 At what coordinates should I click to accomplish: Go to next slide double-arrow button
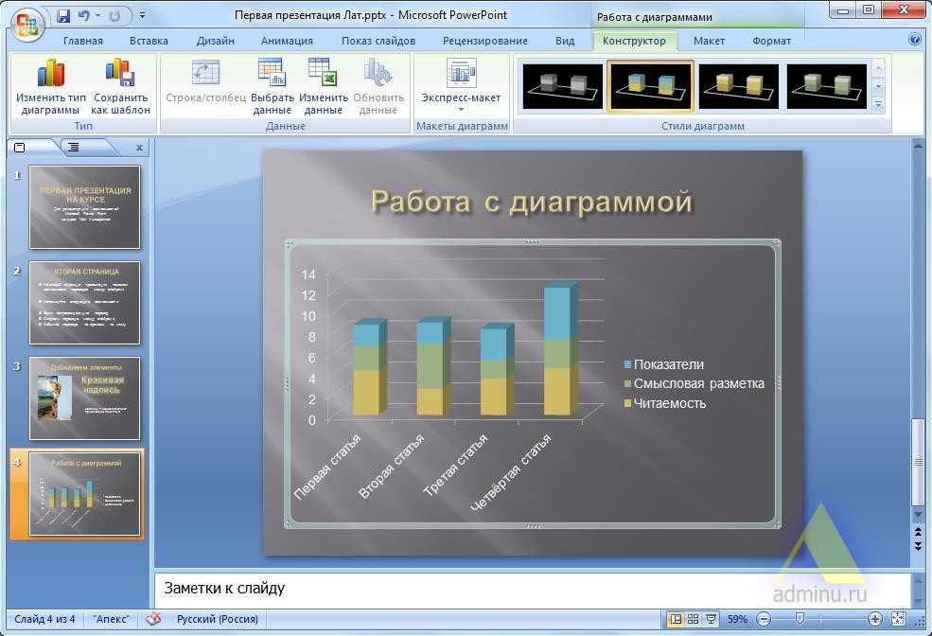[919, 546]
